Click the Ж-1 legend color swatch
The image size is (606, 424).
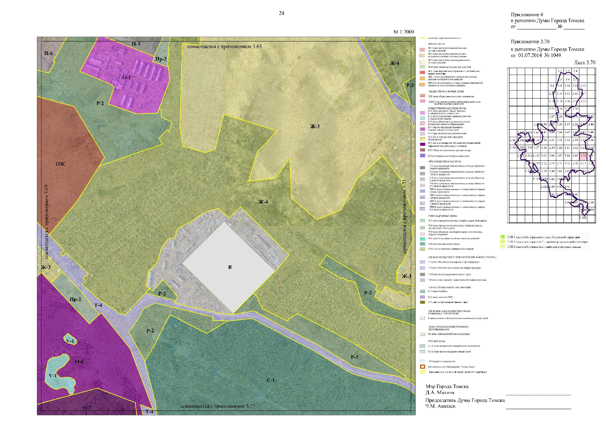(422, 49)
